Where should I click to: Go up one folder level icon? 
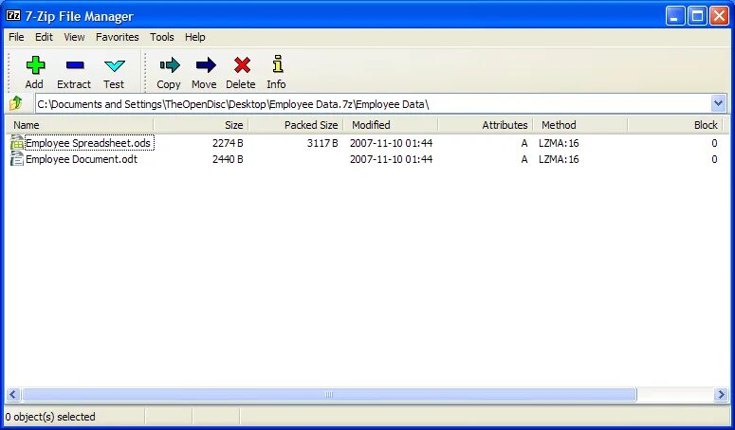[16, 103]
